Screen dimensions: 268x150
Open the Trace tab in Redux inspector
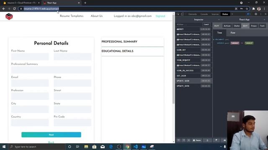click(254, 26)
